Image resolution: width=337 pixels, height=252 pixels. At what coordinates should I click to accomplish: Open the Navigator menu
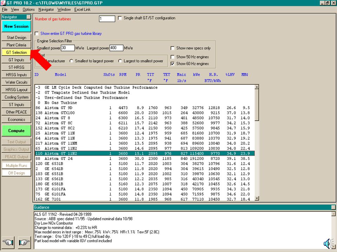[x=46, y=9]
